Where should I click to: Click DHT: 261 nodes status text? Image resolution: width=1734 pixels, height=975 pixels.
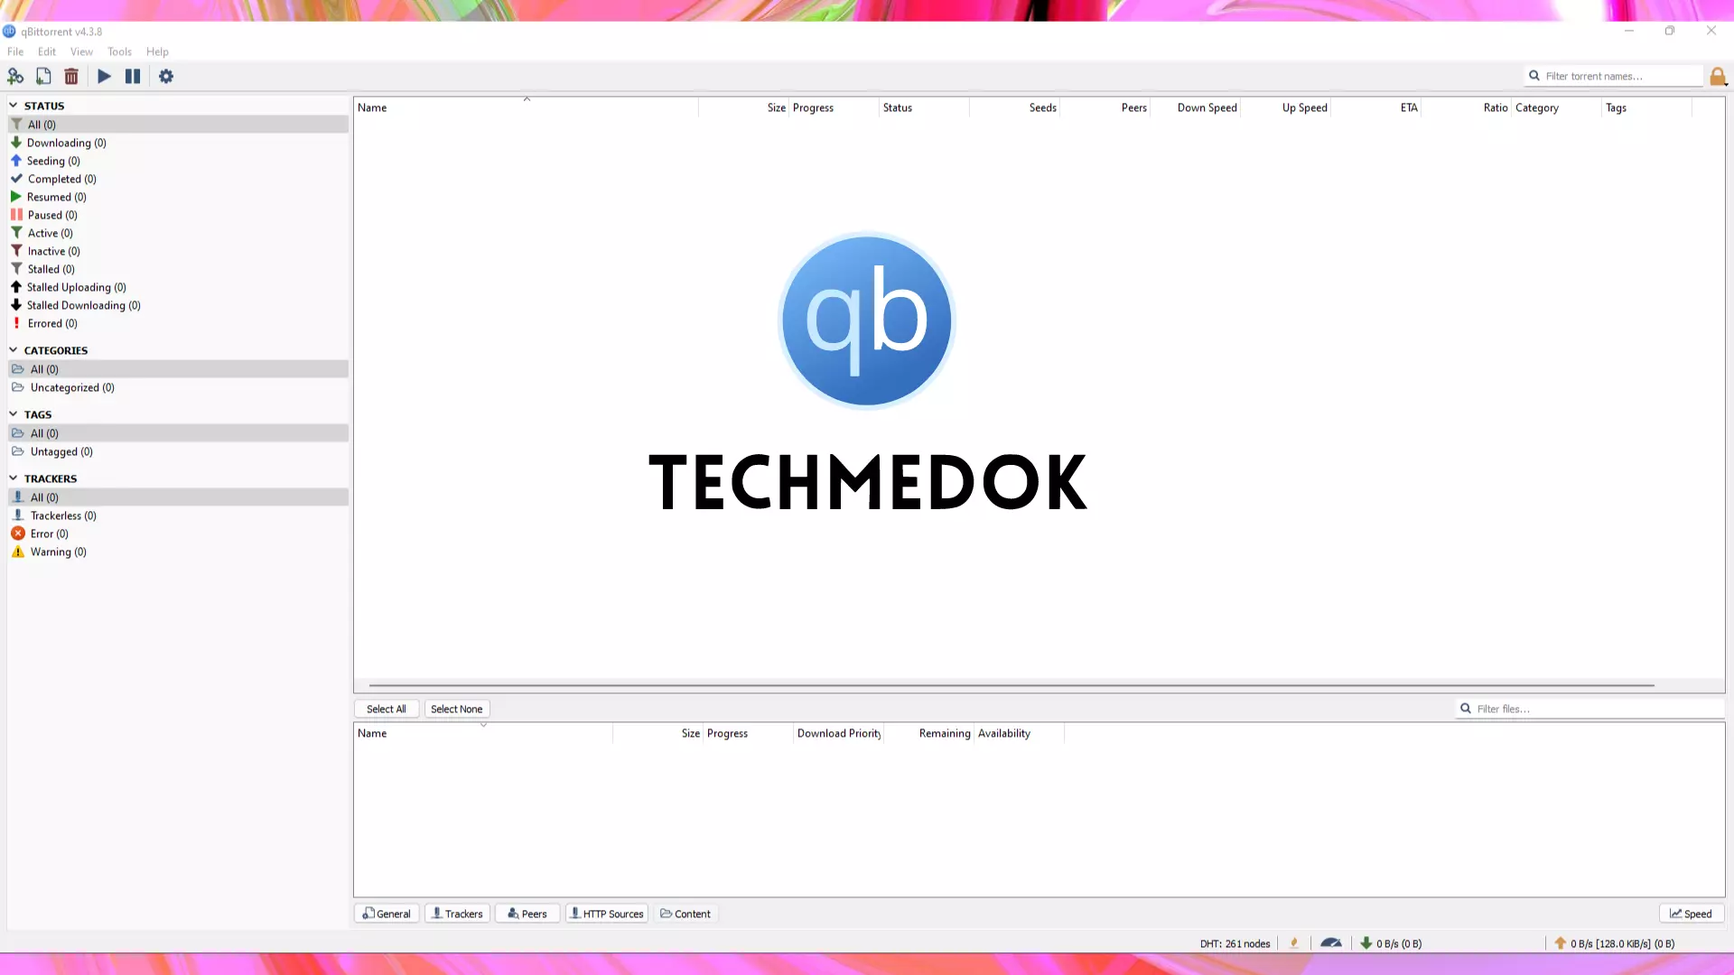click(1235, 943)
